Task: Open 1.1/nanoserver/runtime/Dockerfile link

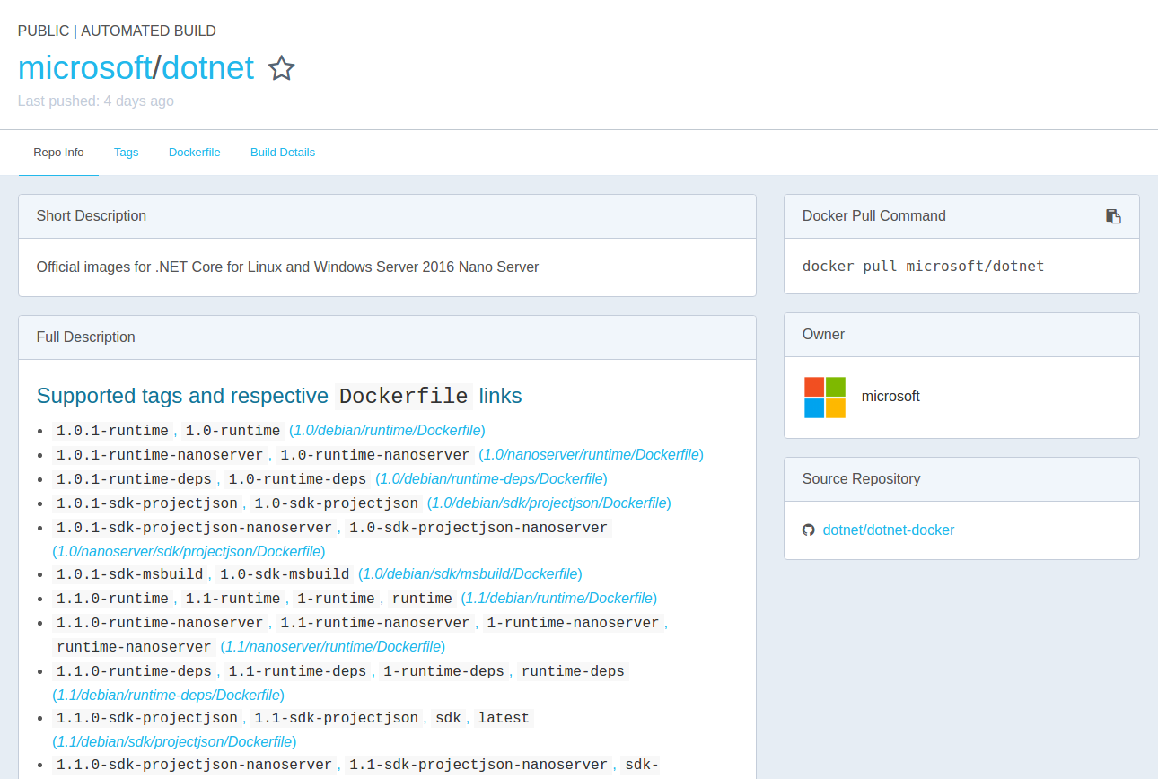Action: (x=333, y=646)
